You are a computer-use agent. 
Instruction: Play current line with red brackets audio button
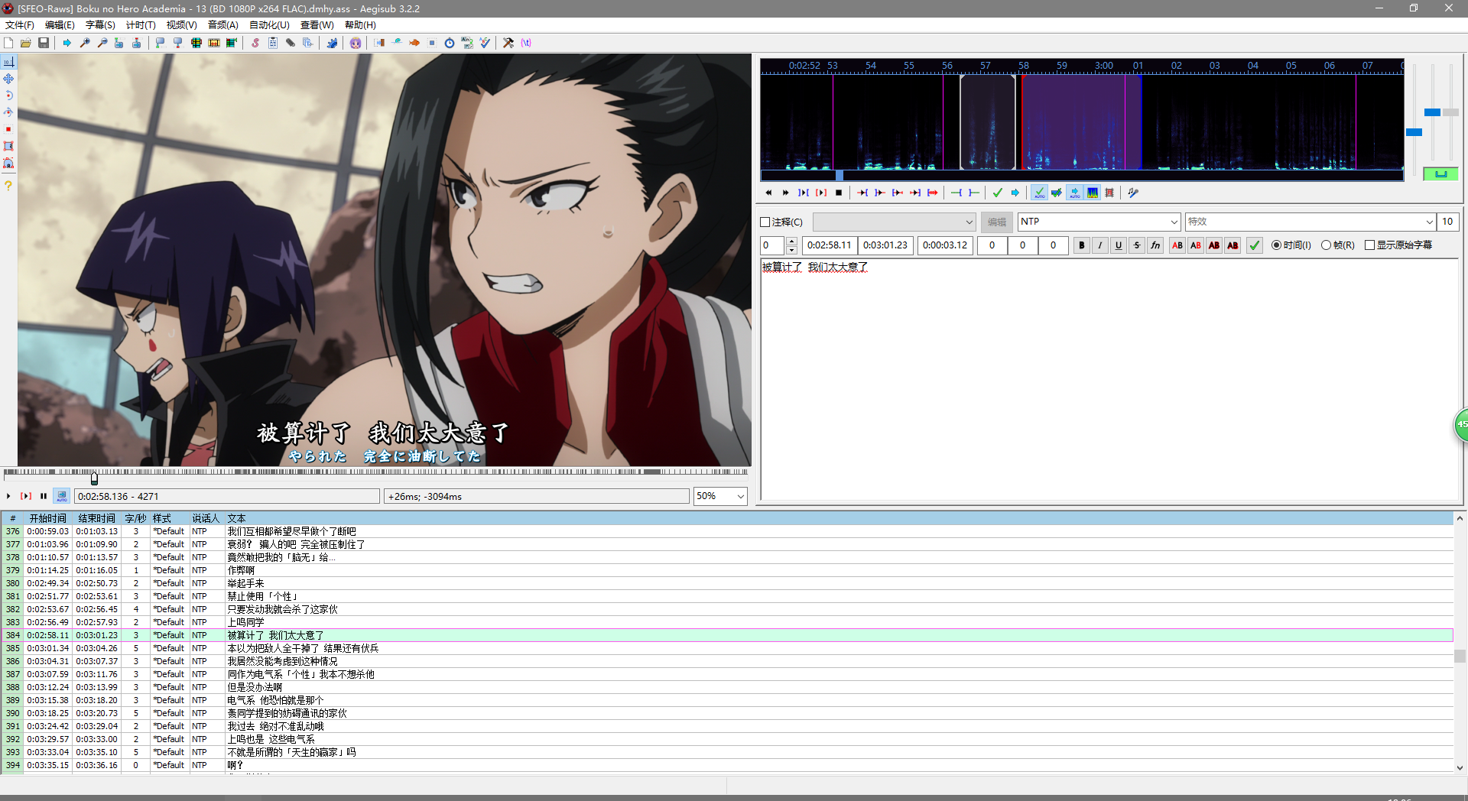click(x=821, y=193)
